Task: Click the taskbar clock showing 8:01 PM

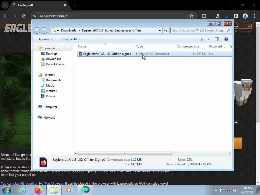Action: [247, 190]
